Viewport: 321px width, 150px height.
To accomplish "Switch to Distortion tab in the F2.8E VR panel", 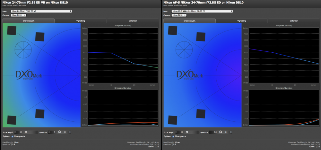I will (133, 21).
